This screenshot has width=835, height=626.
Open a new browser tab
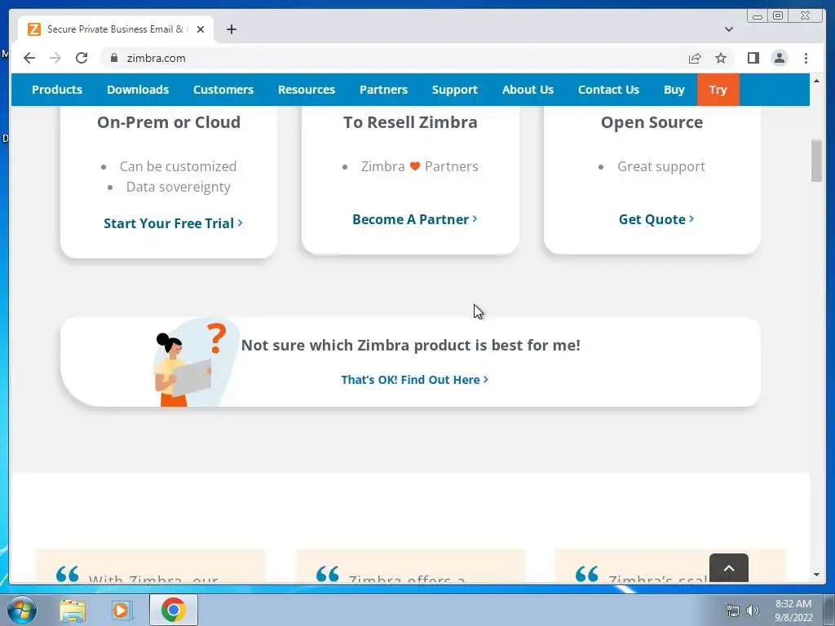click(231, 29)
